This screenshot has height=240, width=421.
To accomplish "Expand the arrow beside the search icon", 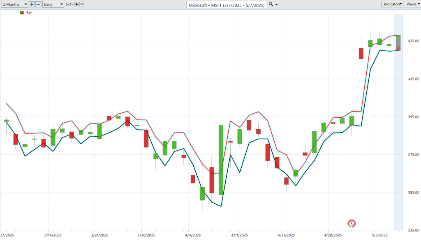I will 276,4.
